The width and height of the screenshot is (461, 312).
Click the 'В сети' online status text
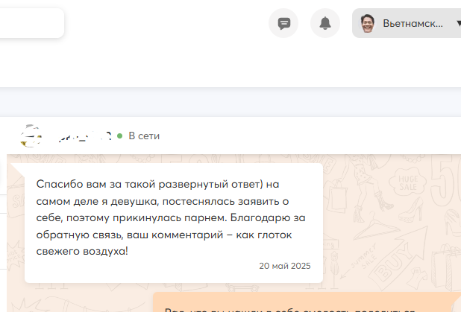click(144, 136)
